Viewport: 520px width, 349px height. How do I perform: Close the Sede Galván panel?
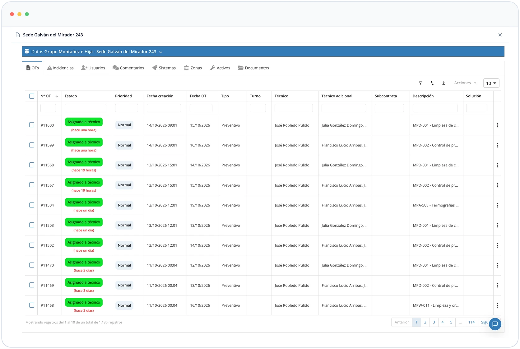click(500, 35)
